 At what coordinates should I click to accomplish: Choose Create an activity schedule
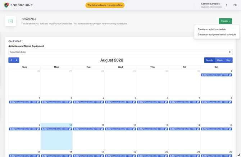pos(212,29)
